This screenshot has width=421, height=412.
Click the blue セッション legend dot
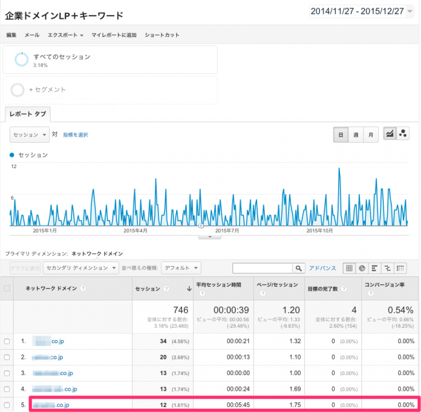point(12,155)
